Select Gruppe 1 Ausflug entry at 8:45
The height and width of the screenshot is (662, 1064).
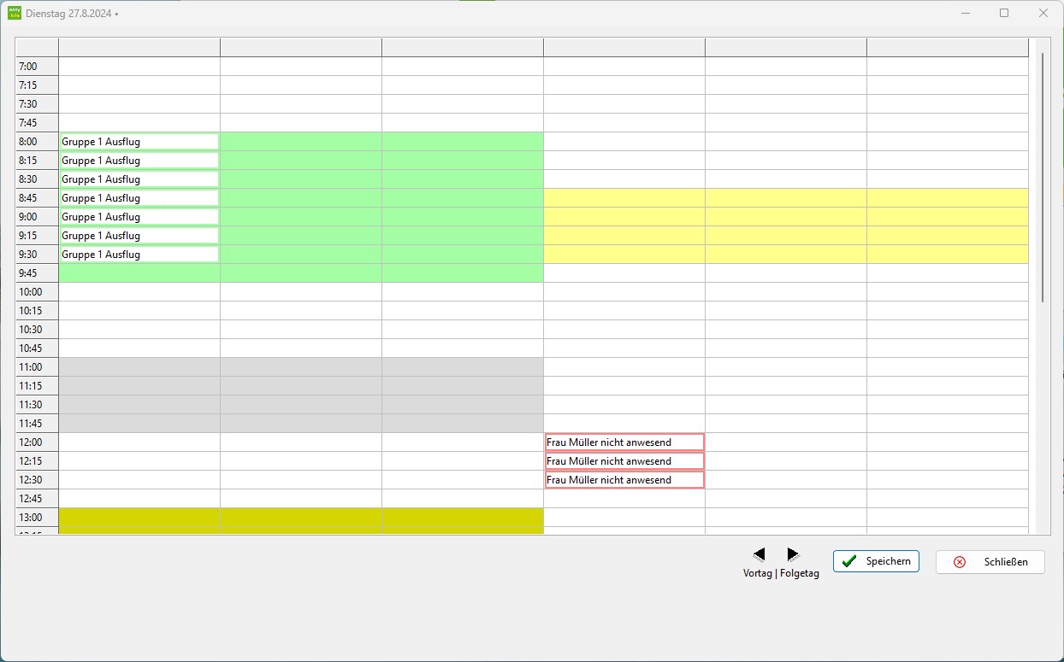point(139,198)
